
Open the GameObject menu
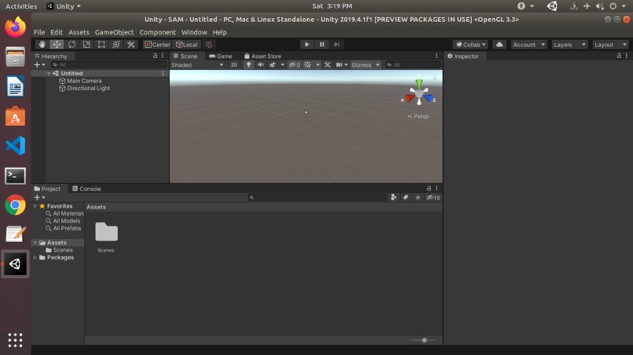[114, 32]
